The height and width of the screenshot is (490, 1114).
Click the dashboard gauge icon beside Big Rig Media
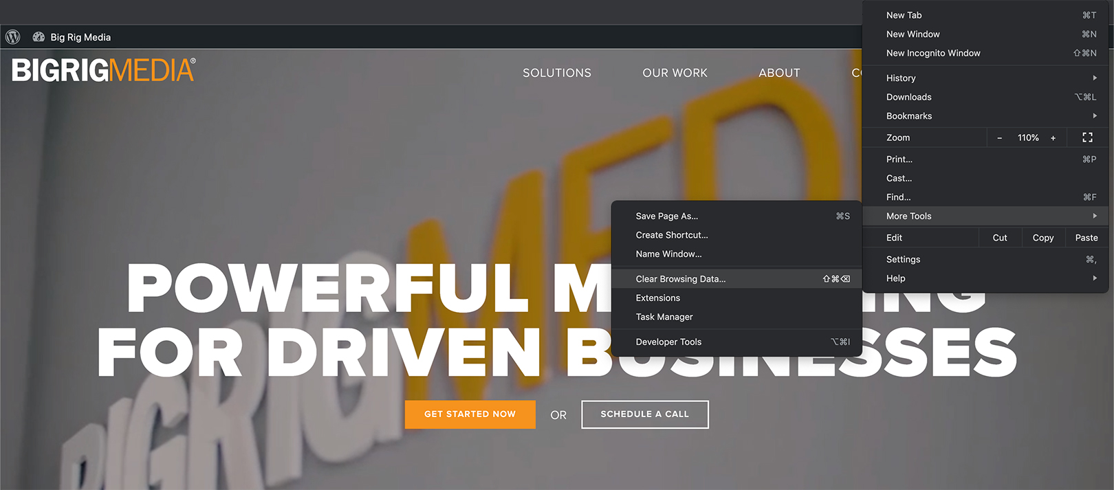tap(39, 37)
